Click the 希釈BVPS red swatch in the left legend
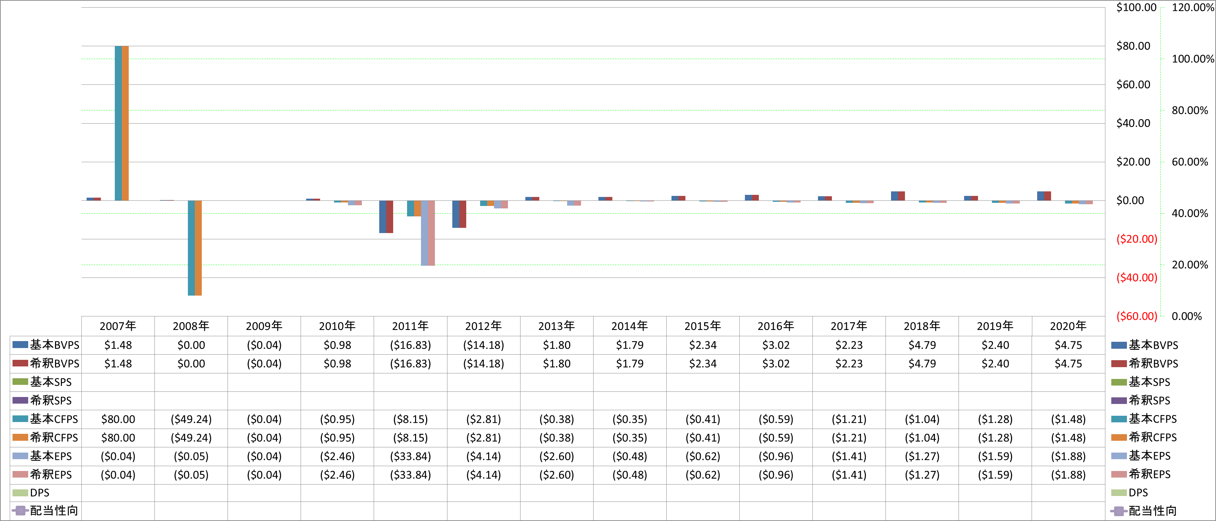This screenshot has height=521, width=1216. click(20, 363)
